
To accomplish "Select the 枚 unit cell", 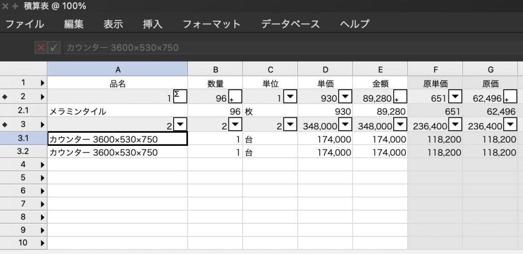I will point(270,111).
